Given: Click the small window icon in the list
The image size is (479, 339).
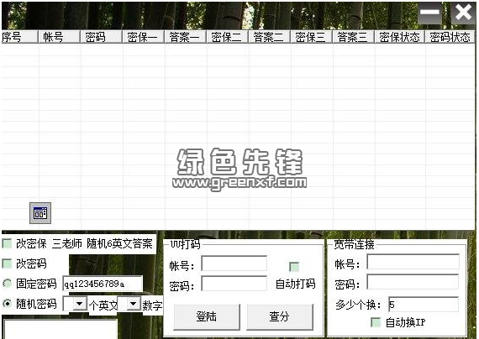Looking at the screenshot, I should click(x=40, y=213).
